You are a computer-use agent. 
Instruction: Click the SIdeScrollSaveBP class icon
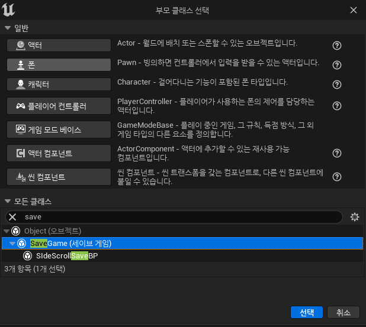pyautogui.click(x=28, y=255)
